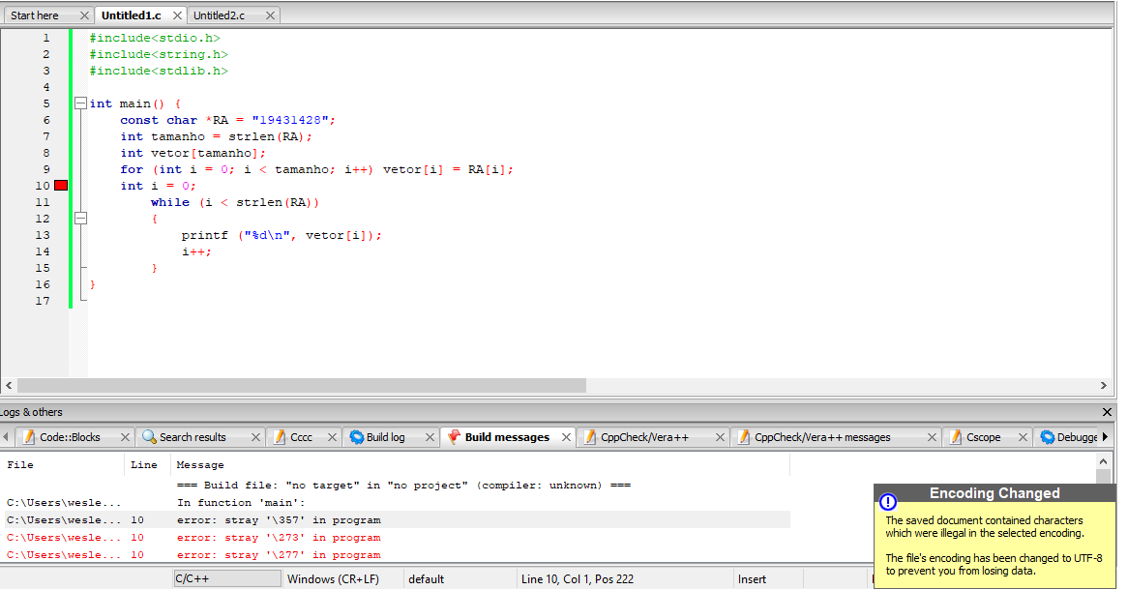The width and height of the screenshot is (1128, 590).
Task: Click the Encoding Changed notification title
Action: click(x=994, y=493)
